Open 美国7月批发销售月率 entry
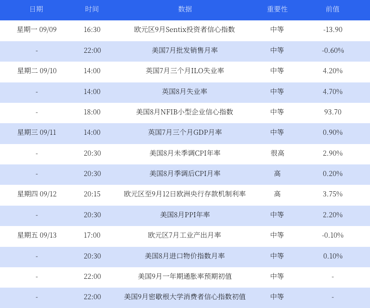Screen dimensions: 370x308 tap(185, 50)
